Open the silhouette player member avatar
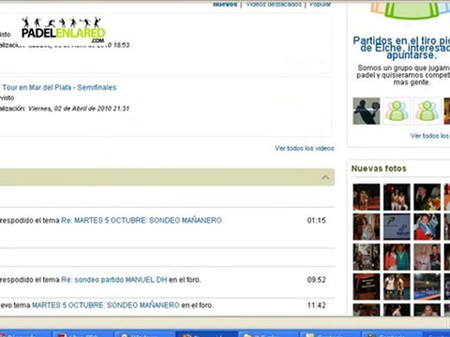 pyautogui.click(x=367, y=111)
